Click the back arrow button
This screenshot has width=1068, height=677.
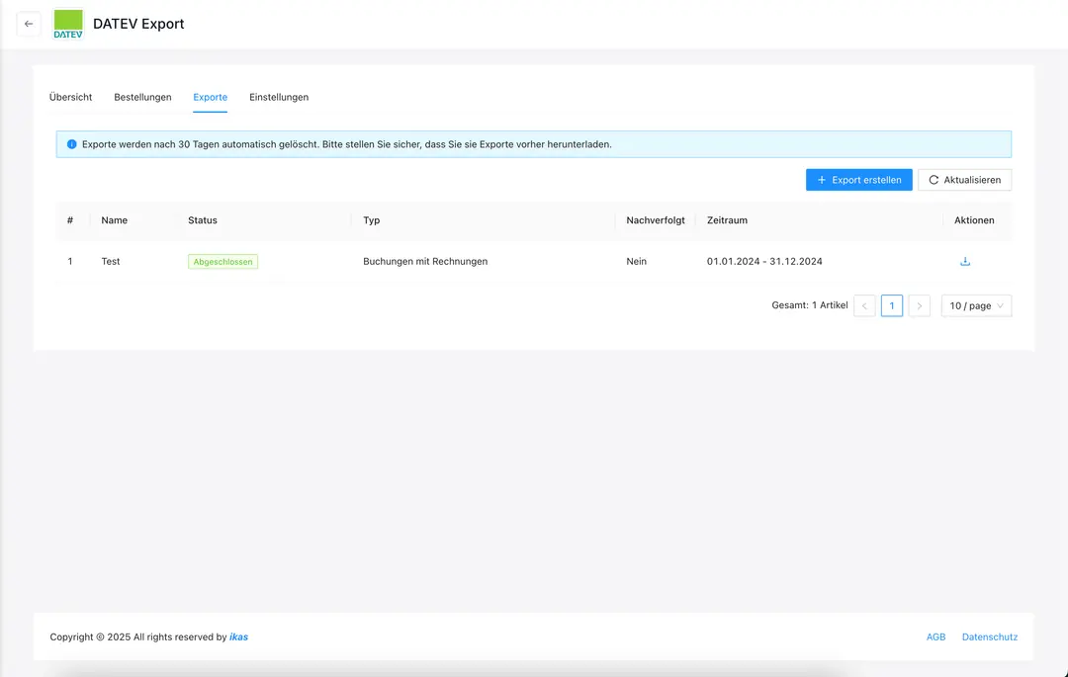[29, 24]
